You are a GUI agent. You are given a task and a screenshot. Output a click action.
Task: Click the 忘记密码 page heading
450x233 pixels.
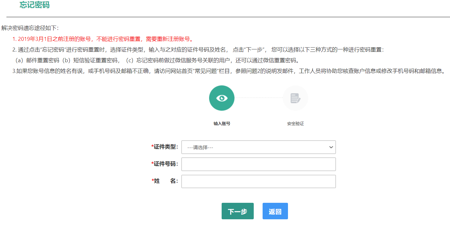pyautogui.click(x=34, y=5)
